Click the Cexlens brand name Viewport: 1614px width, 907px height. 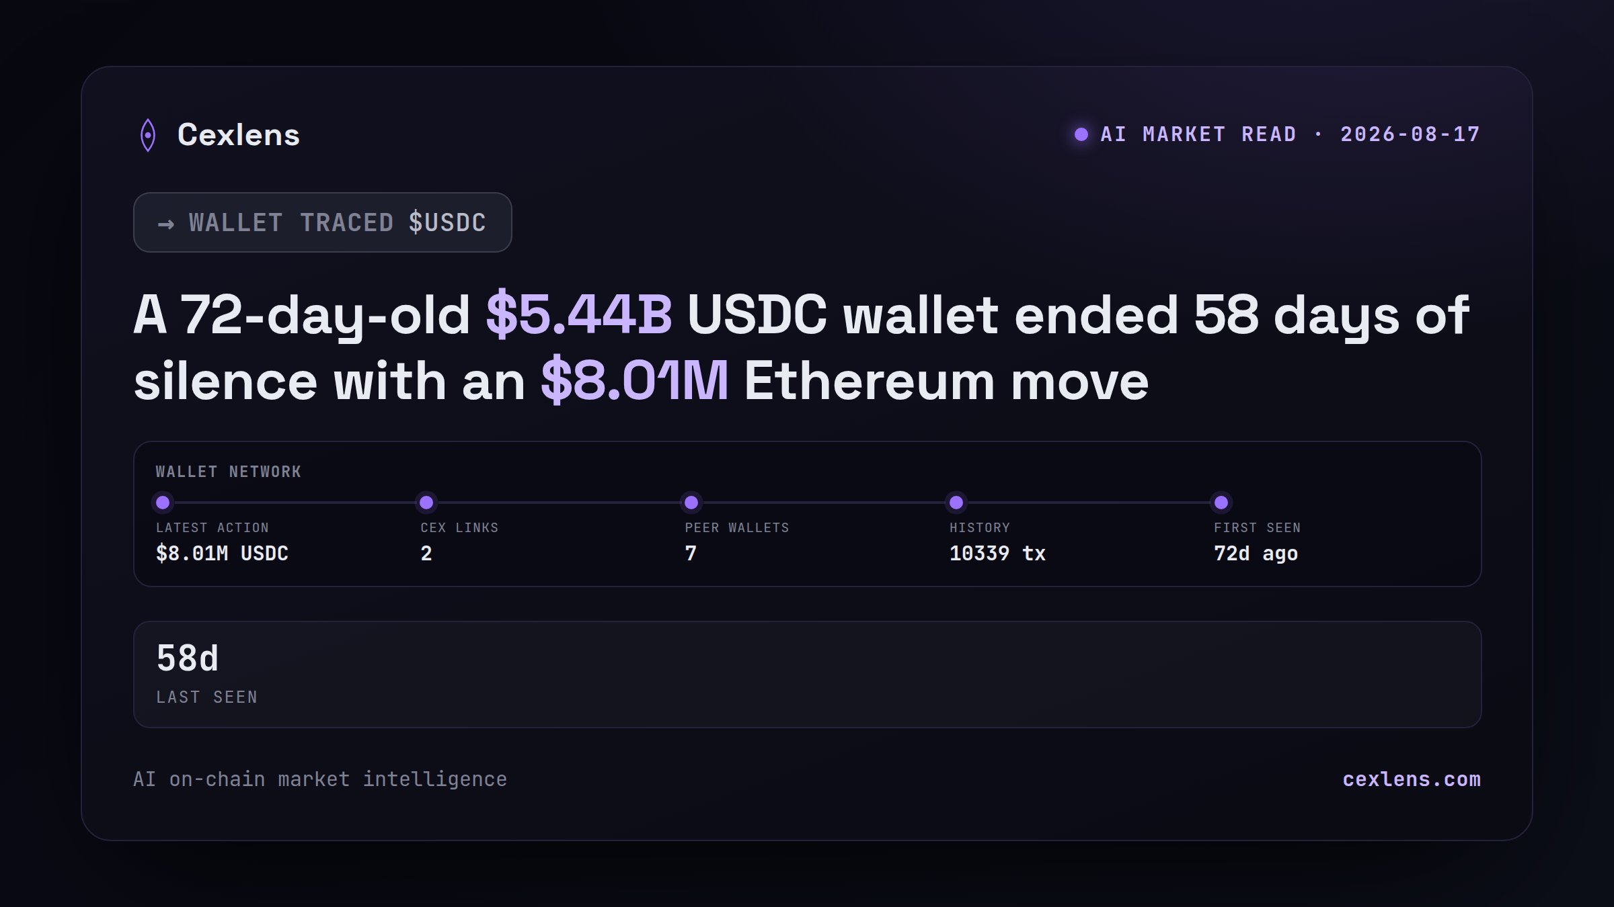coord(239,135)
